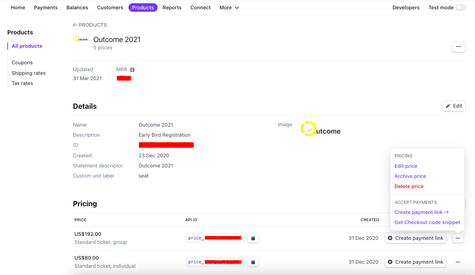The width and height of the screenshot is (475, 275).
Task: Open the Payments tab
Action: tap(46, 8)
